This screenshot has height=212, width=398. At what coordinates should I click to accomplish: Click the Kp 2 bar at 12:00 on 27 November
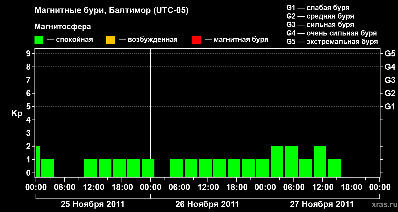click(x=320, y=161)
